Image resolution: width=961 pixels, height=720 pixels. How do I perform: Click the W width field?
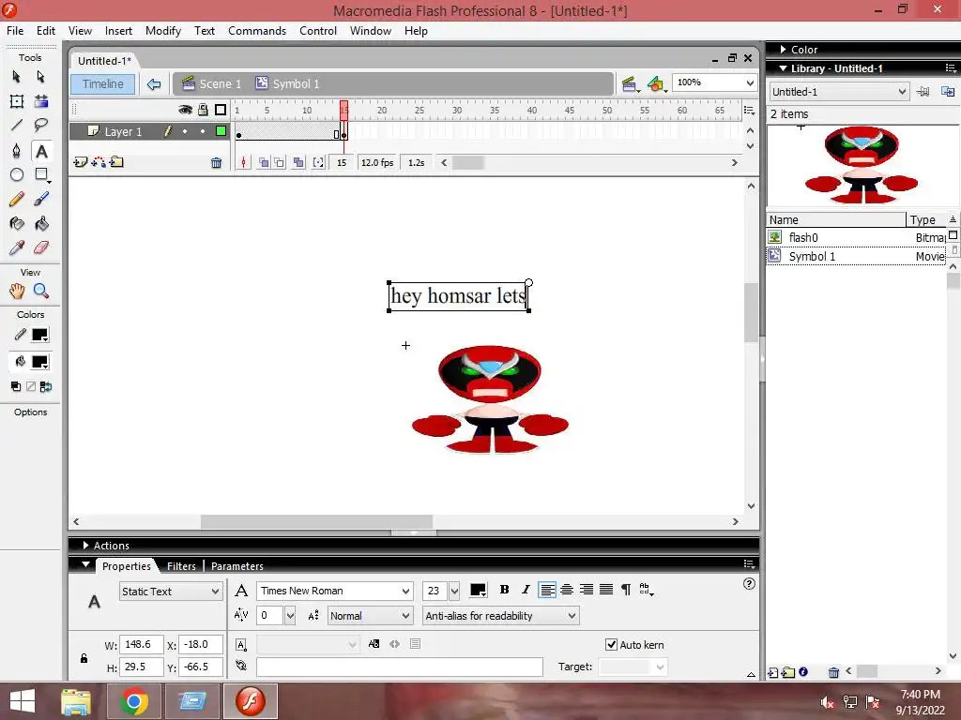point(141,645)
